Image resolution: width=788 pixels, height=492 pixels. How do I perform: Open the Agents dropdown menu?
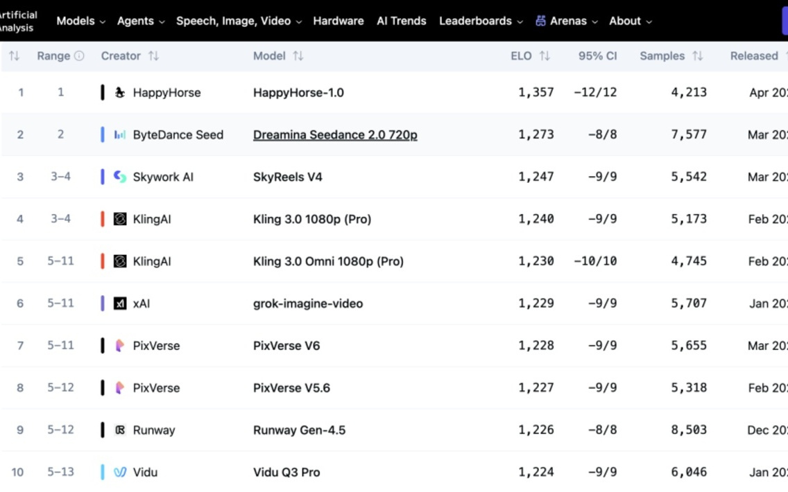[x=141, y=21]
